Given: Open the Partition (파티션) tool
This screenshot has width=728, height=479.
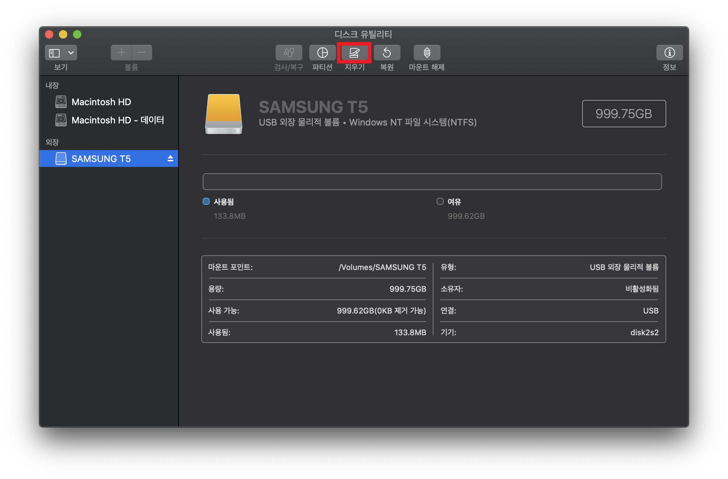Looking at the screenshot, I should point(322,53).
